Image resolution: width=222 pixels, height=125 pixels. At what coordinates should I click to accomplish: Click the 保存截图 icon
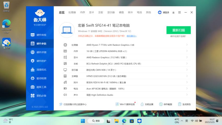point(161,104)
